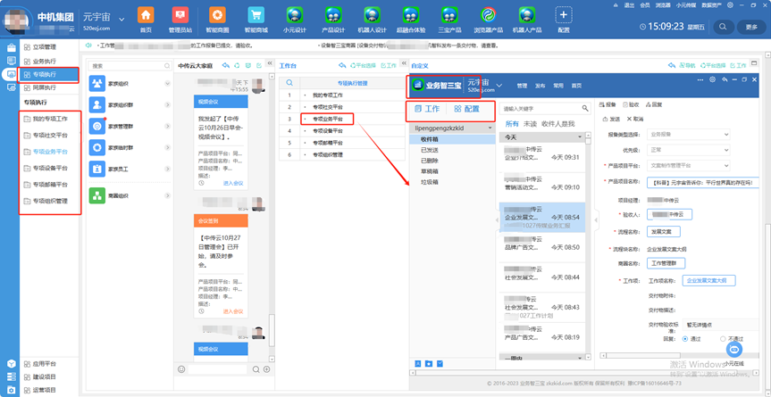Open 发布 menu in 业务智三宝 header

[x=540, y=86]
